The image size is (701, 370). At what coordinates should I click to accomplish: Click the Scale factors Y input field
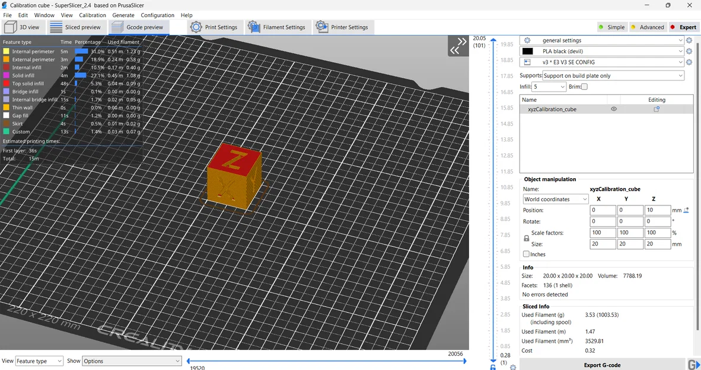[630, 233]
